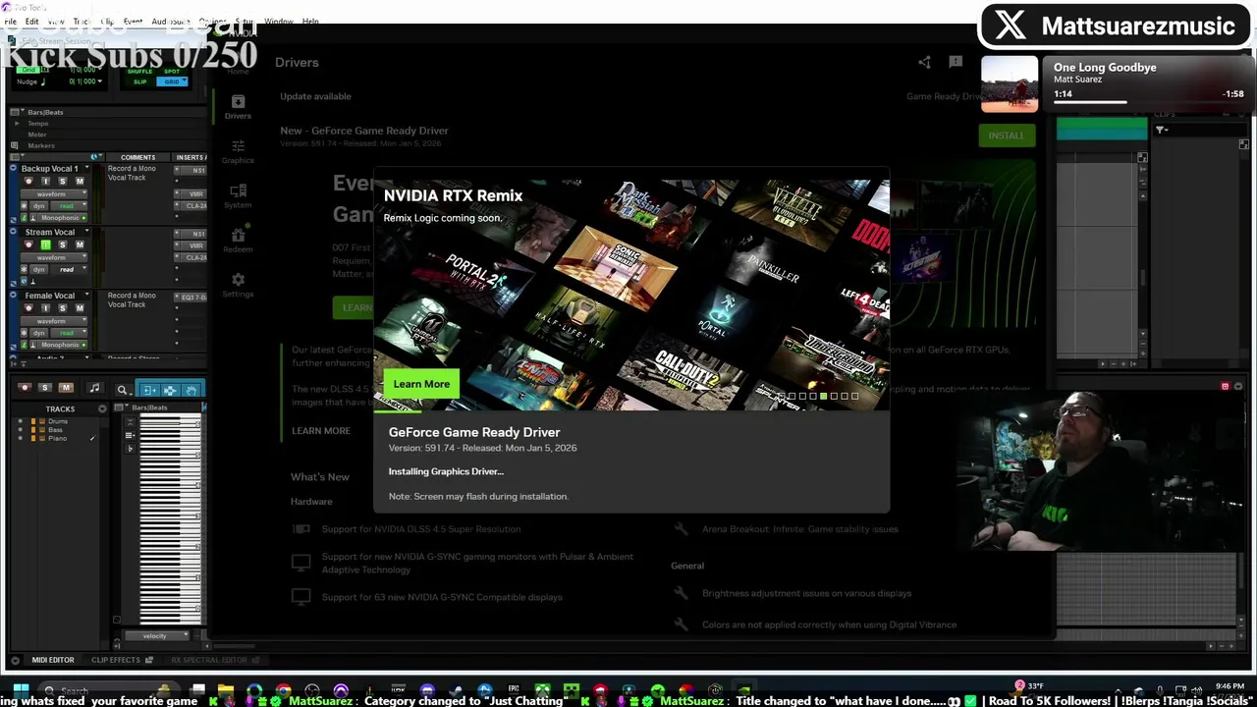1257x707 pixels.
Task: Enable SLIP edit mode
Action: (139, 82)
